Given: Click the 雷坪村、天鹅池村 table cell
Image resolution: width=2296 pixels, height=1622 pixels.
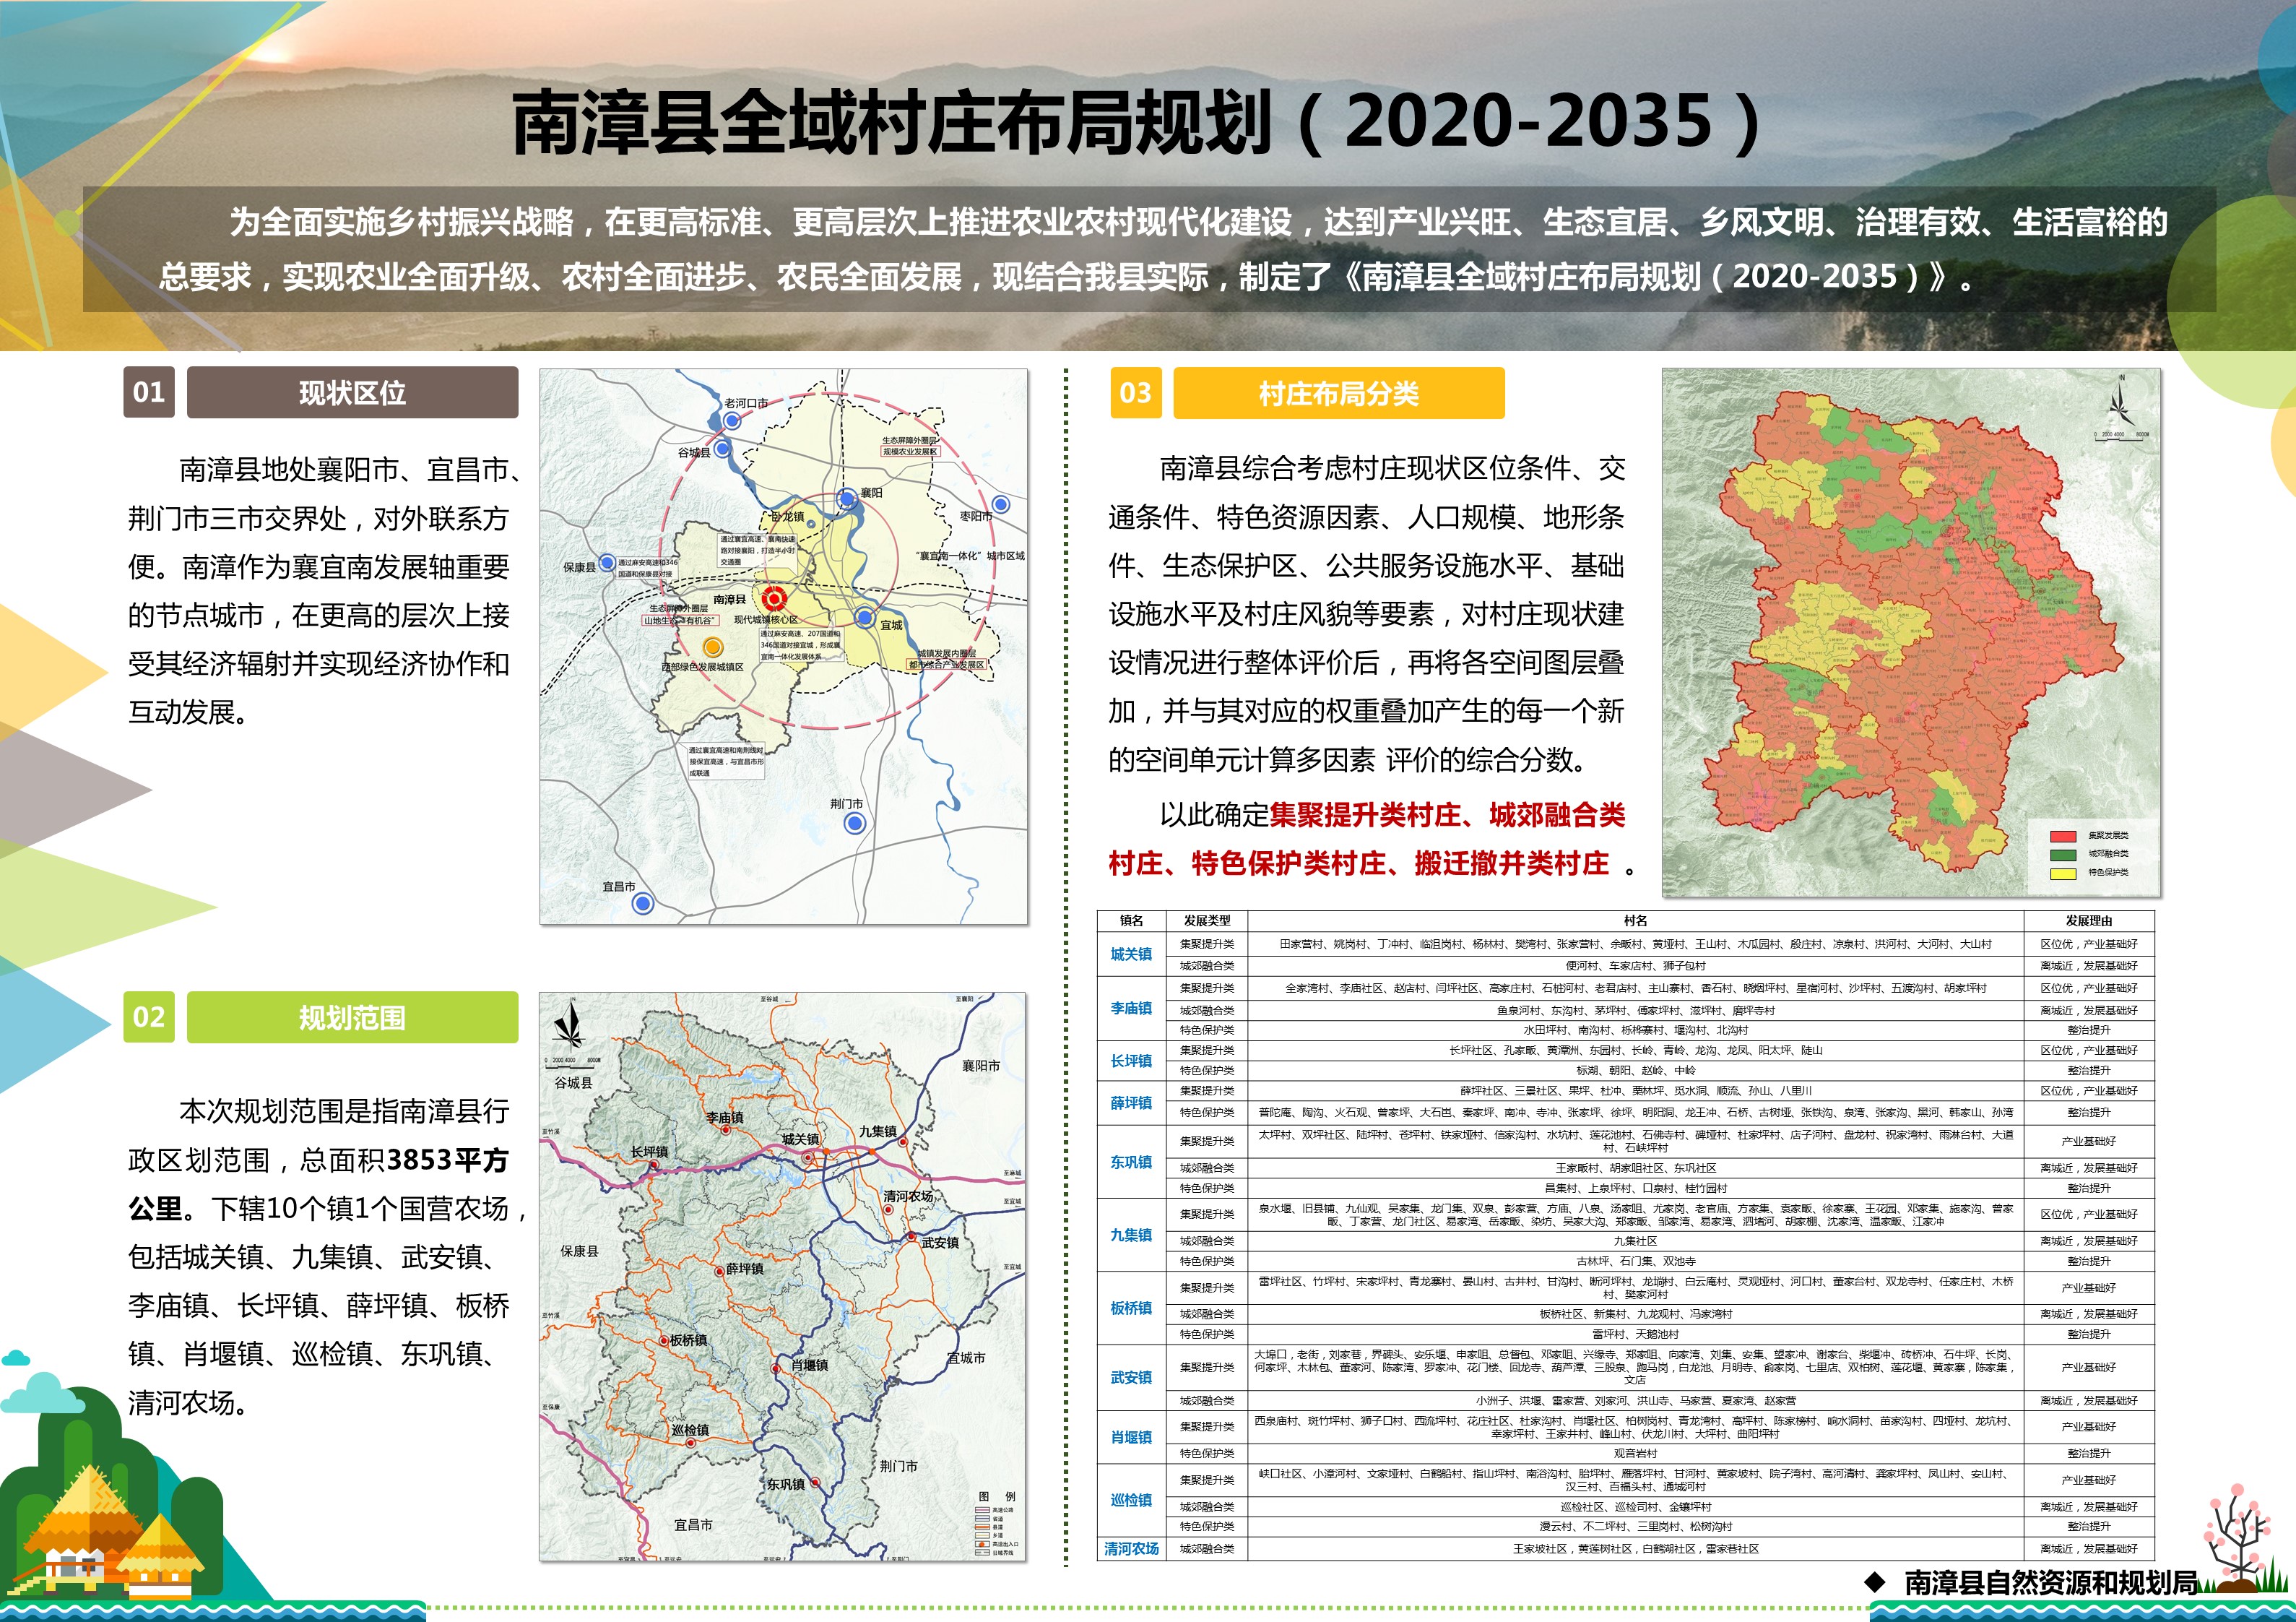Looking at the screenshot, I should (1636, 1334).
